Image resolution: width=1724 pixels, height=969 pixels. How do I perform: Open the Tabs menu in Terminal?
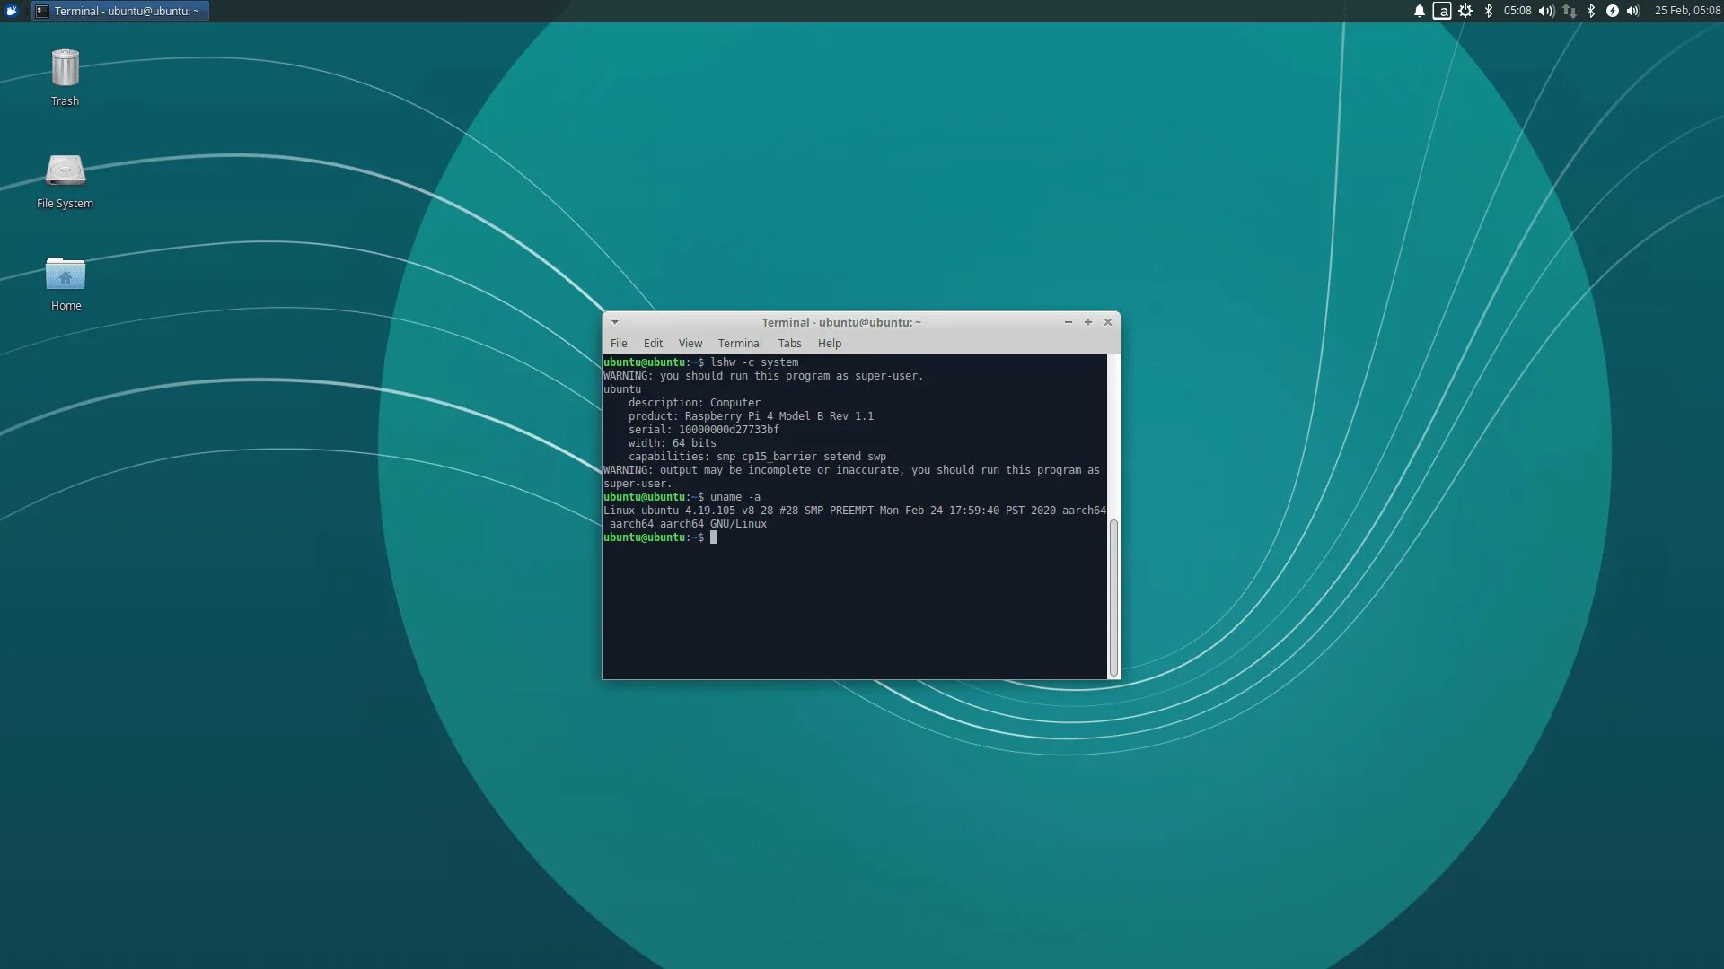789,344
